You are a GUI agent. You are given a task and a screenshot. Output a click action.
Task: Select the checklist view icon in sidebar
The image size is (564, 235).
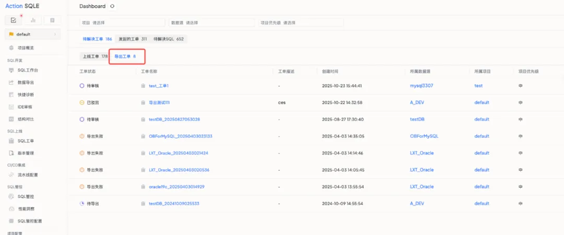(x=14, y=20)
